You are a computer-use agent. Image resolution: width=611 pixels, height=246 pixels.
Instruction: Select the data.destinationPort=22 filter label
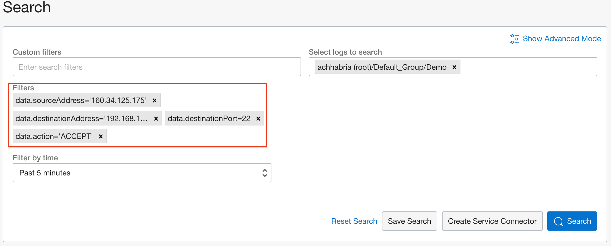coord(209,119)
